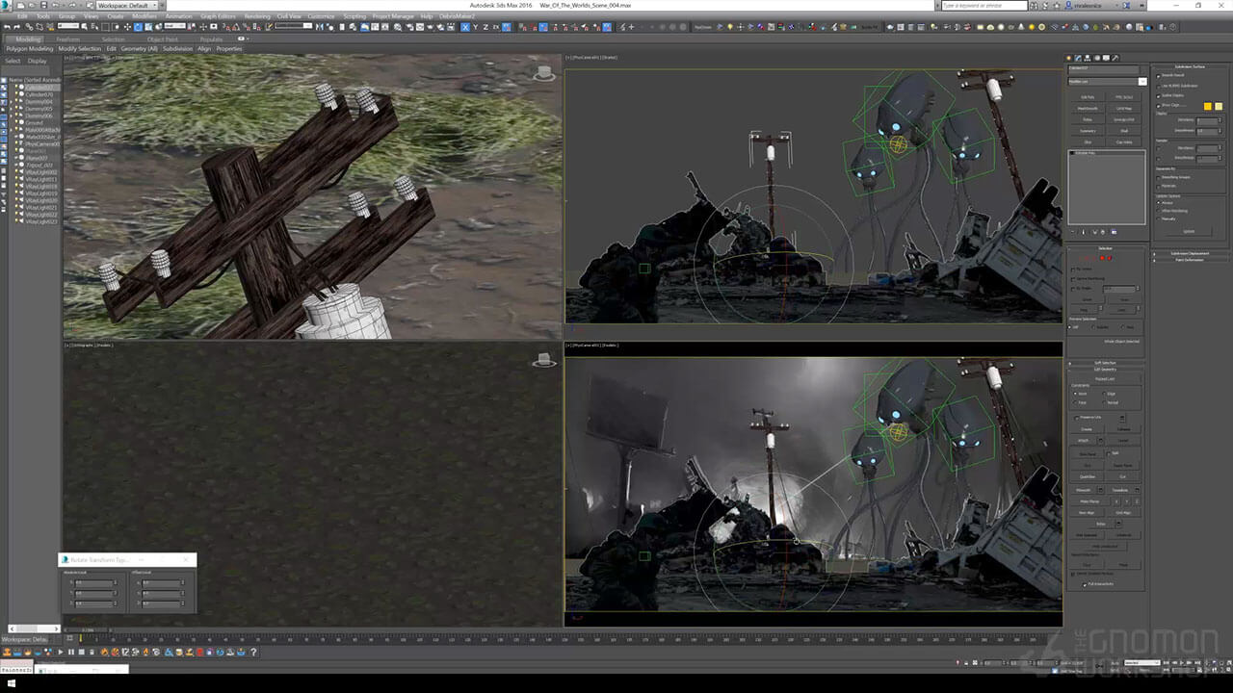This screenshot has height=693, width=1233.
Task: Enable the Smooth Result checkbox
Action: tap(1159, 75)
